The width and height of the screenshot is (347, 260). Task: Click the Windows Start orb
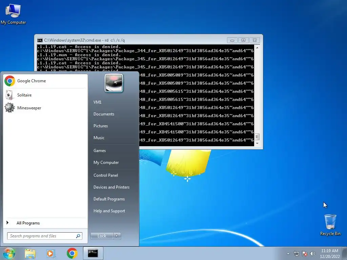9,253
